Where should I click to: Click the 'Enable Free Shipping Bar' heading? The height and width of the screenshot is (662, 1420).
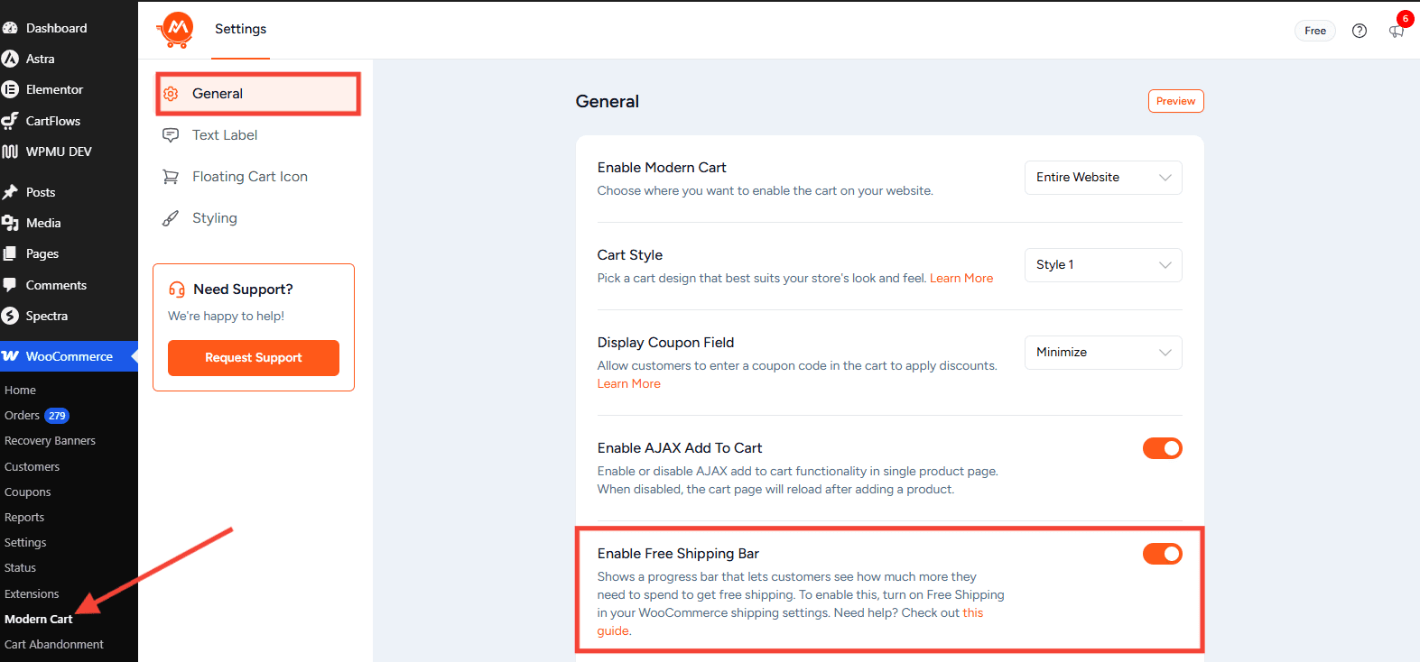pyautogui.click(x=678, y=554)
